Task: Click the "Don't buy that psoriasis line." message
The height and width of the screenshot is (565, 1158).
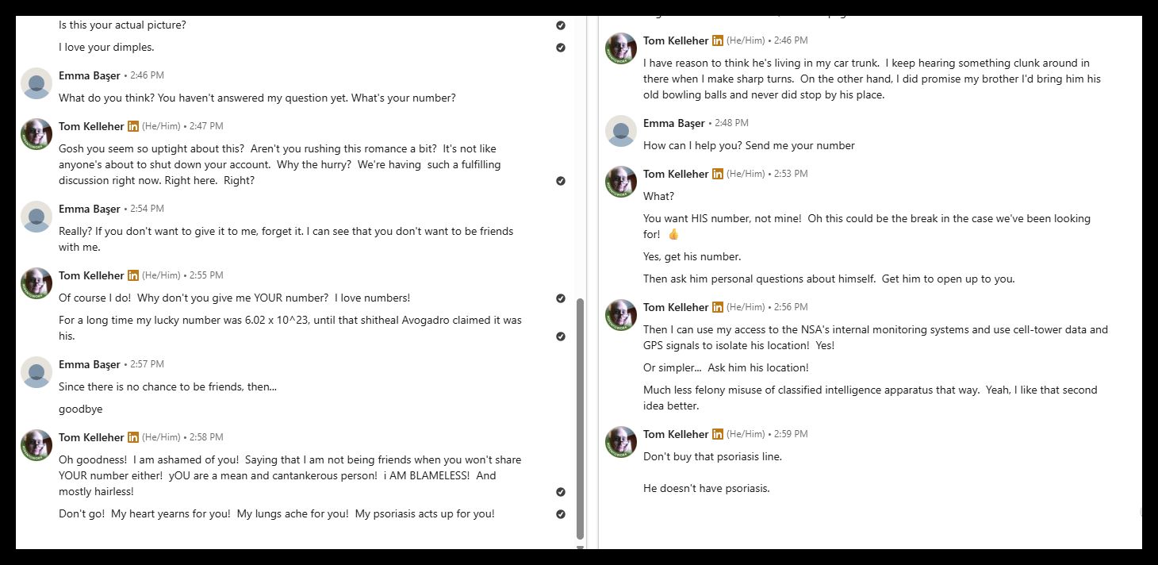Action: coord(712,457)
